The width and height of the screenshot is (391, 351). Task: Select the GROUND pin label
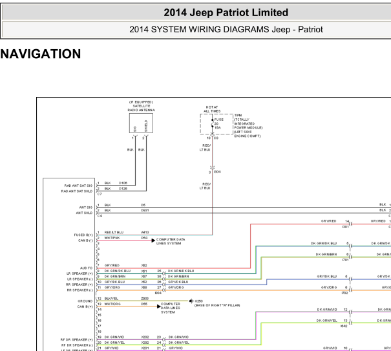coord(85,301)
